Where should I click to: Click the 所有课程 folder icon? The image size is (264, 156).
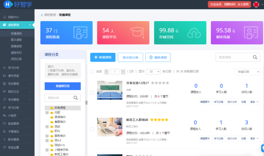pos(52,108)
